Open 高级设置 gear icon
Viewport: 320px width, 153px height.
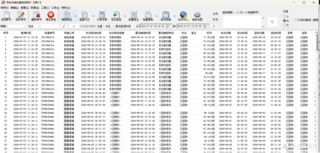click(x=197, y=16)
